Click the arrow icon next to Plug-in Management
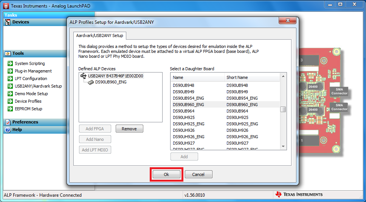366x202 pixels. (10, 71)
